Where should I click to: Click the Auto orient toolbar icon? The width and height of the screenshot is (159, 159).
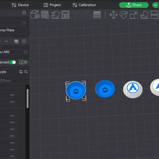(x=55, y=15)
